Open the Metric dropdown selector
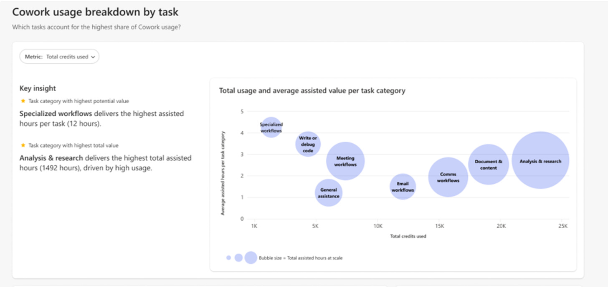 59,57
